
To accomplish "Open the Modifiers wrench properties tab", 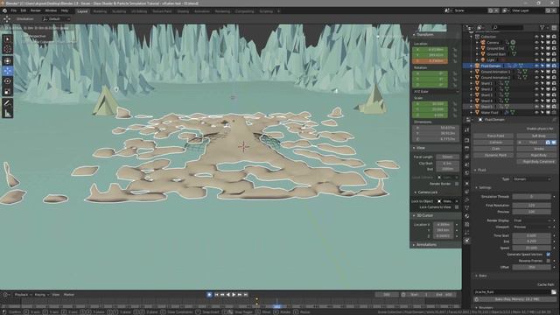I will (x=467, y=200).
